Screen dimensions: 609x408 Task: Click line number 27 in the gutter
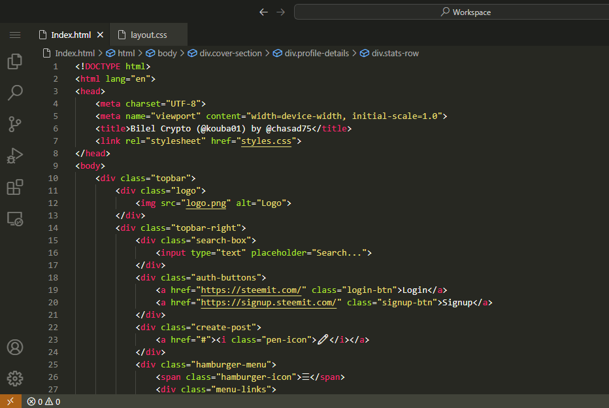coord(53,389)
